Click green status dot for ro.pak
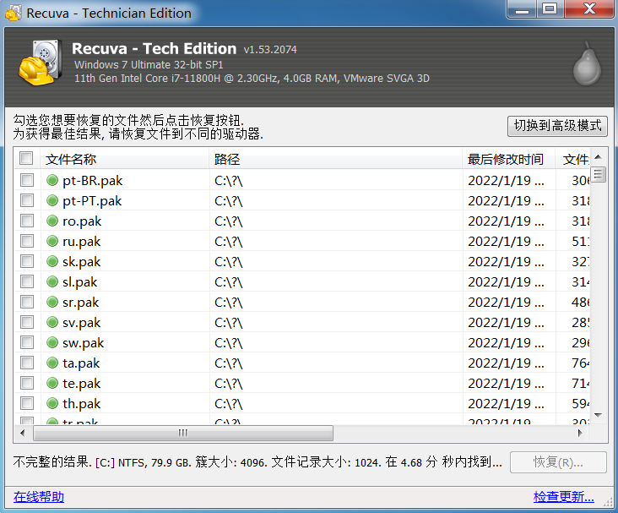The width and height of the screenshot is (618, 513). (x=52, y=221)
